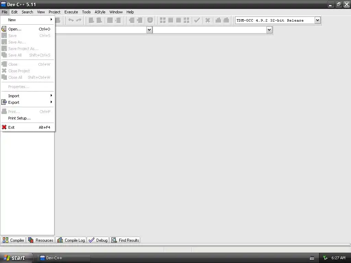The width and height of the screenshot is (351, 263).
Task: Open the Project menu
Action: point(55,12)
